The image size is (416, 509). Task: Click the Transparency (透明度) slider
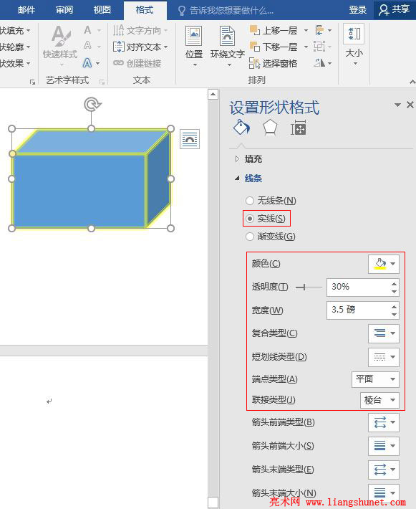point(309,287)
